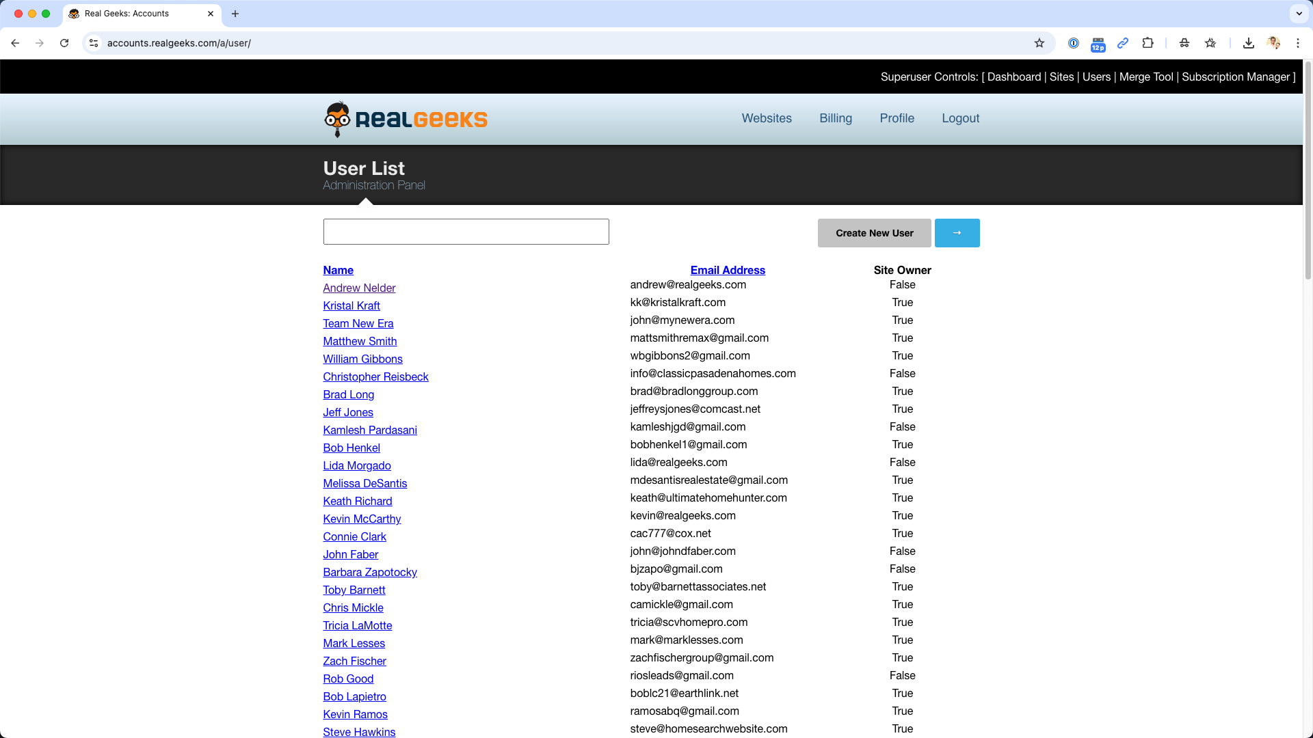Open a new browser tab
This screenshot has height=738, width=1313.
(235, 14)
